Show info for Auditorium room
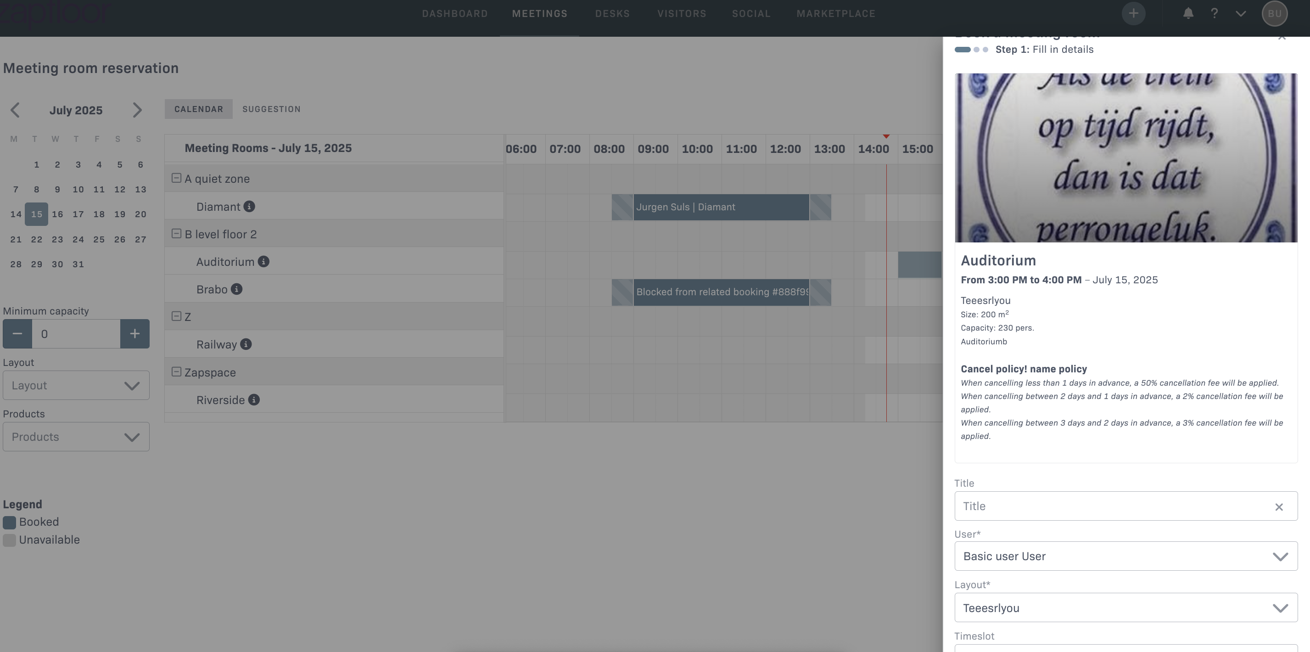 coord(263,261)
